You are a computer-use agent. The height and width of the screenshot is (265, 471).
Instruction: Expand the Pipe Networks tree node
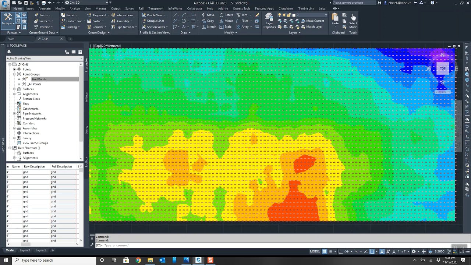14,114
